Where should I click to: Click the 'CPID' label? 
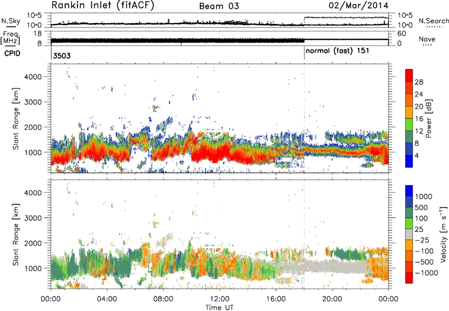coord(12,53)
